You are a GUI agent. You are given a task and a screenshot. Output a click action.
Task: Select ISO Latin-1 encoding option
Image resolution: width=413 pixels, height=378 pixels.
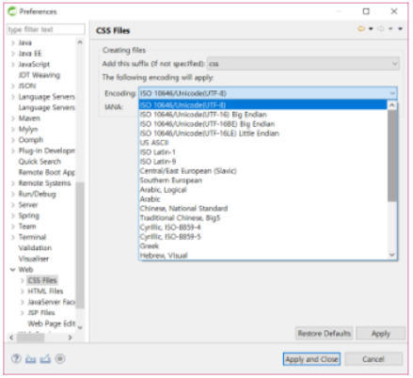coord(262,152)
